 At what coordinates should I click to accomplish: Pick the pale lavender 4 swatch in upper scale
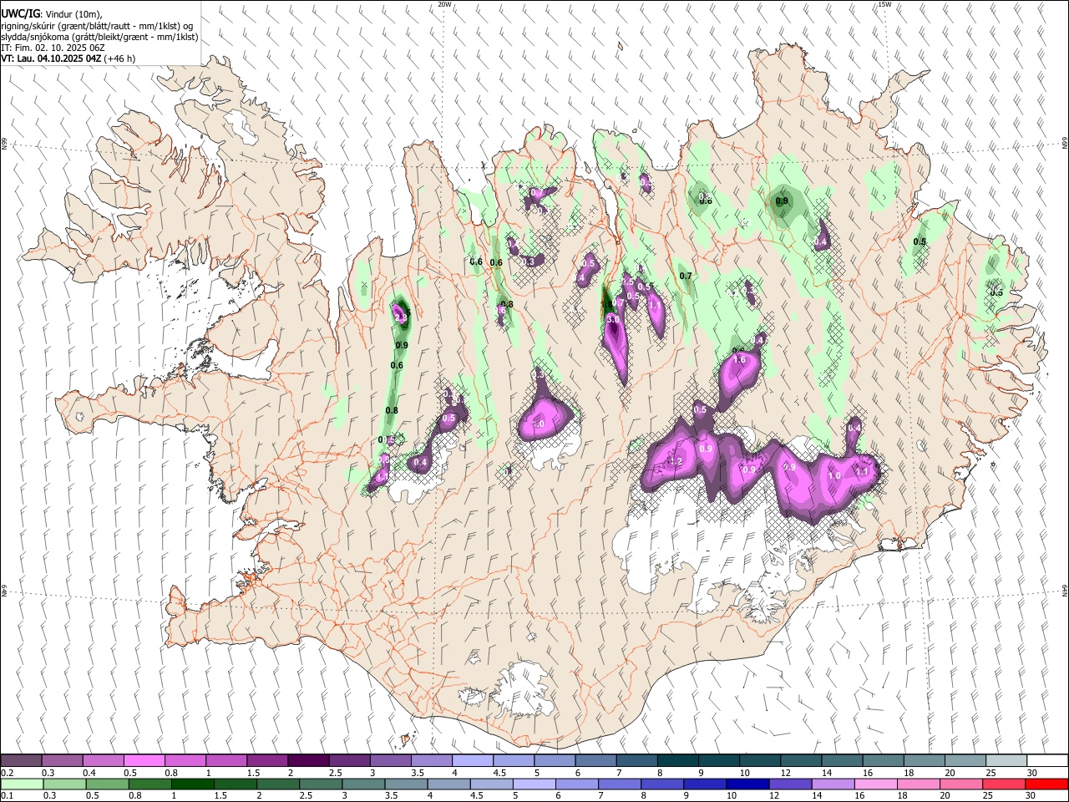point(473,761)
